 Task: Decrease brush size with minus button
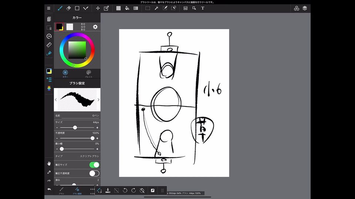[57, 128]
